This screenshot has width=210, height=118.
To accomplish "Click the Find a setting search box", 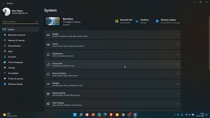I will (20, 22).
